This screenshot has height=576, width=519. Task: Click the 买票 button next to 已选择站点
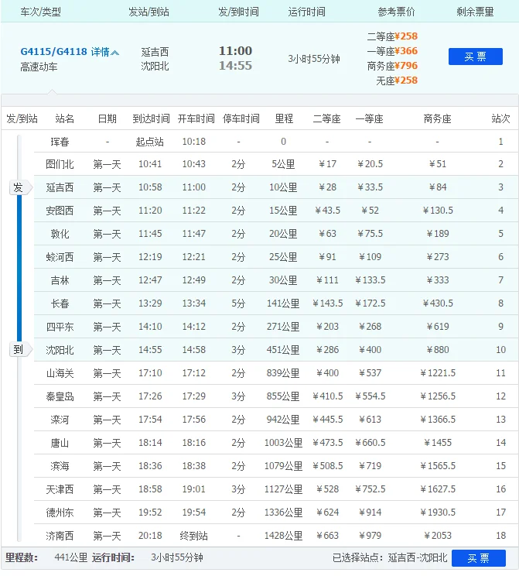pos(479,558)
